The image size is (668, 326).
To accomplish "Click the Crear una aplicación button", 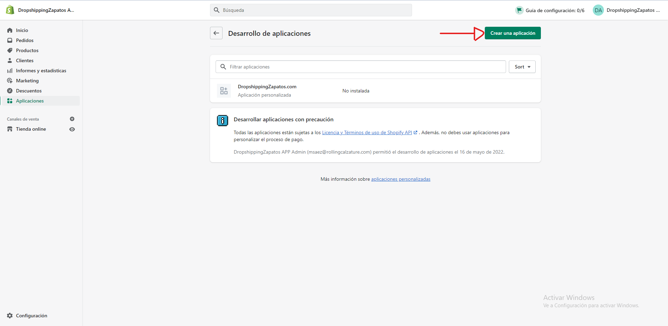I will point(512,33).
